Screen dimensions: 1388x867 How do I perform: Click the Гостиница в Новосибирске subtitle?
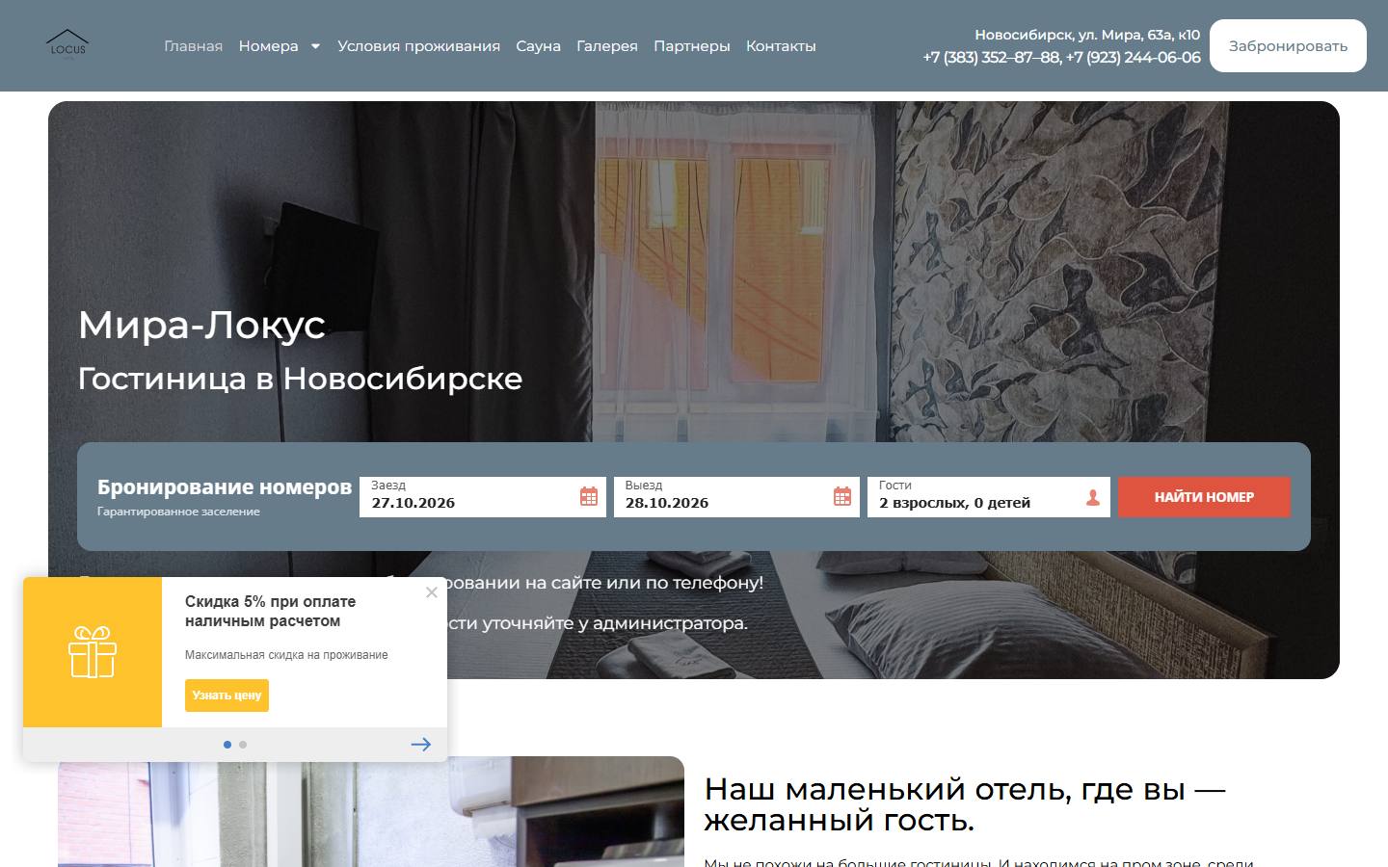tap(300, 379)
